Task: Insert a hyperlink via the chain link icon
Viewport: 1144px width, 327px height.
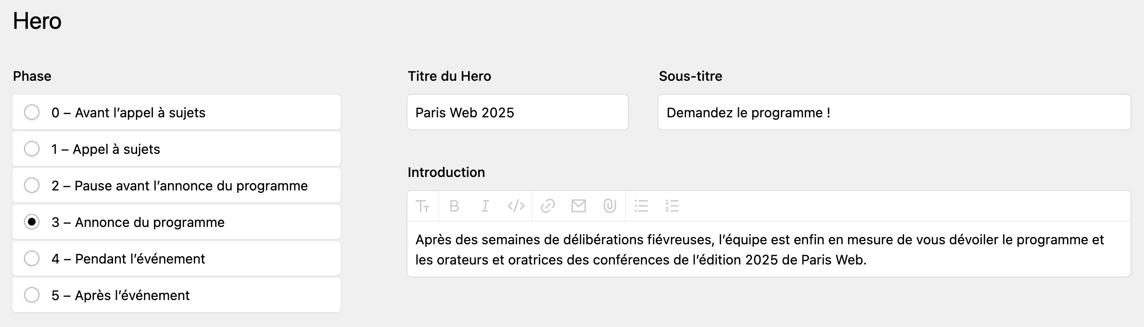Action: pos(547,206)
